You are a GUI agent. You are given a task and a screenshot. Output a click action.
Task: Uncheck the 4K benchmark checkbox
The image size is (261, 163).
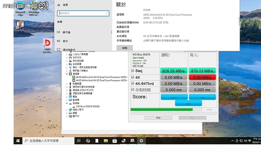click(133, 77)
